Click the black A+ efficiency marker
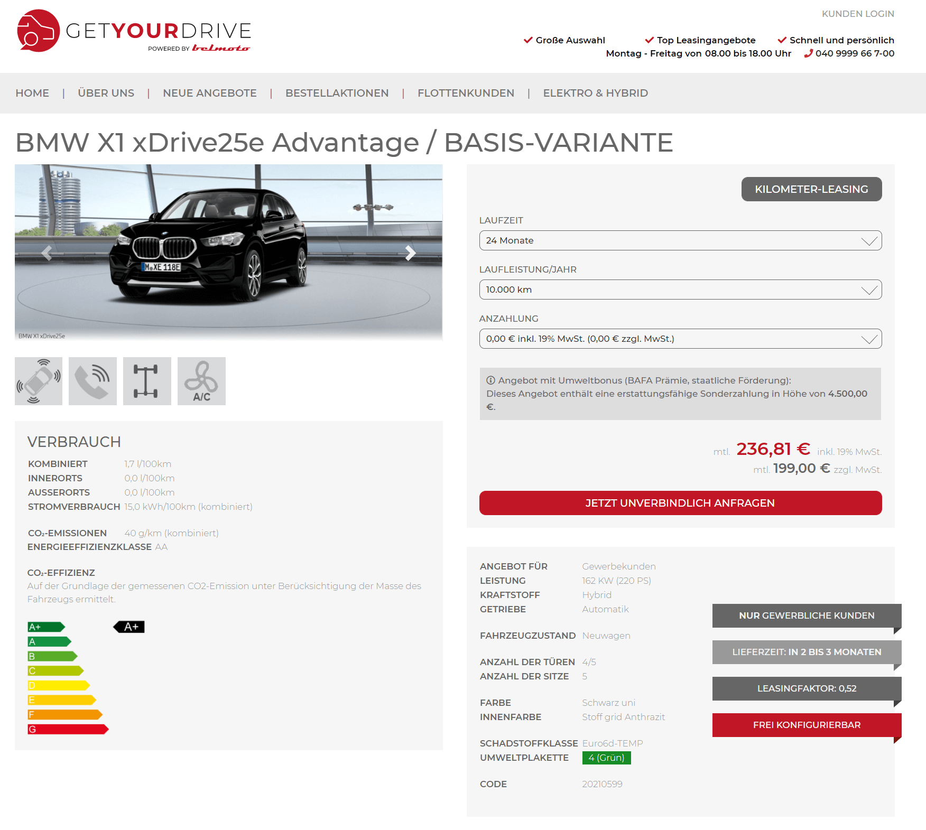The image size is (926, 830). point(129,627)
